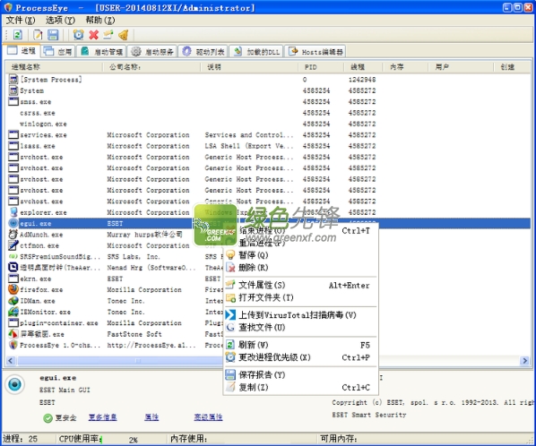
Task: Choose 删除(R) from the context menu
Action: coord(301,268)
